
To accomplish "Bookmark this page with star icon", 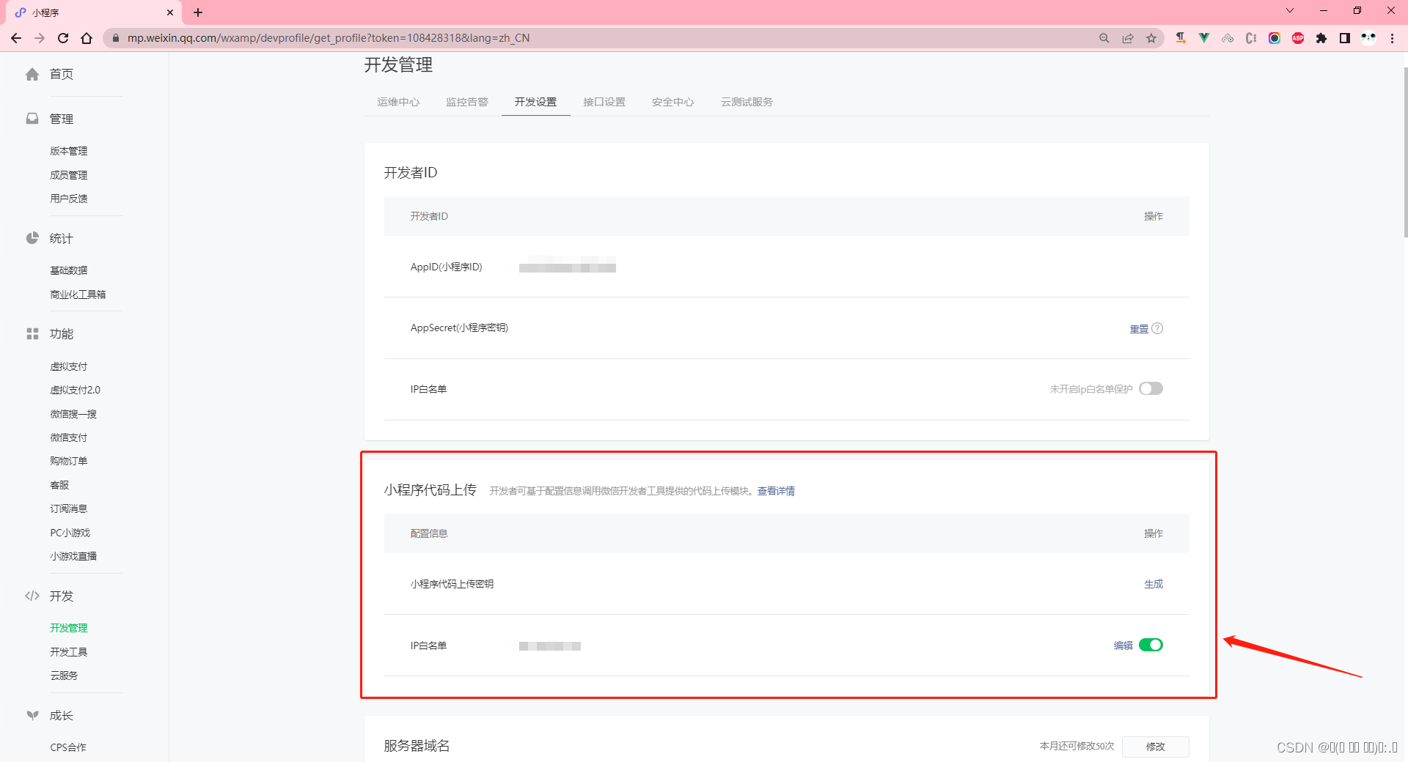I will click(1151, 38).
